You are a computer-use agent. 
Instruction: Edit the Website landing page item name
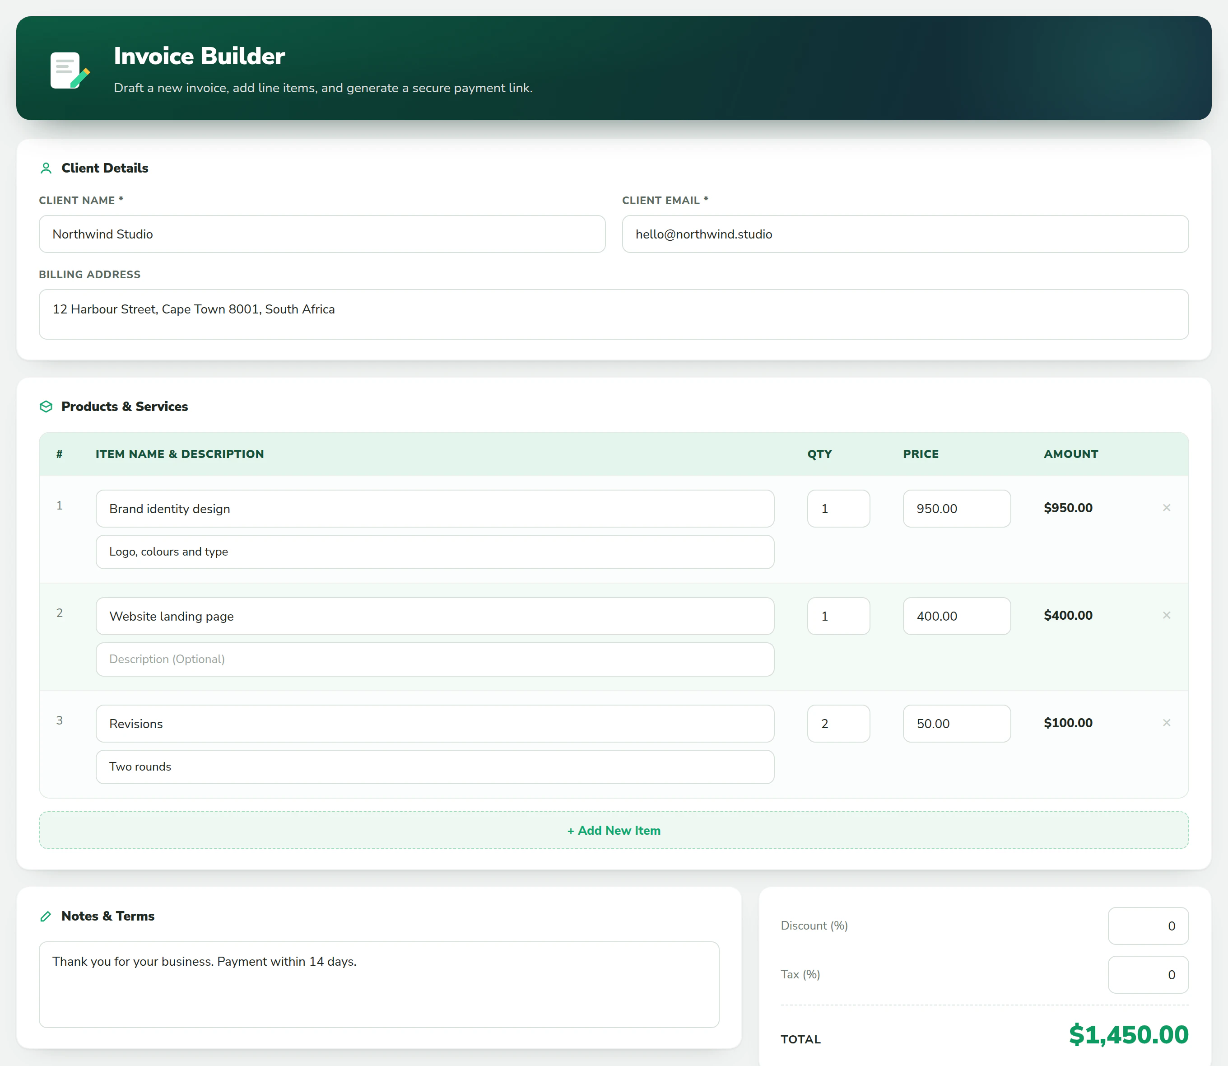pyautogui.click(x=435, y=616)
